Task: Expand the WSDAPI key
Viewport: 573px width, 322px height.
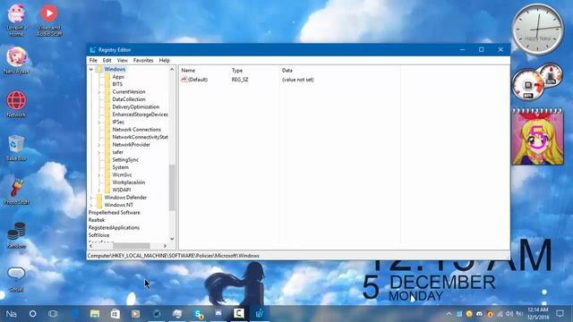Action: [99, 190]
